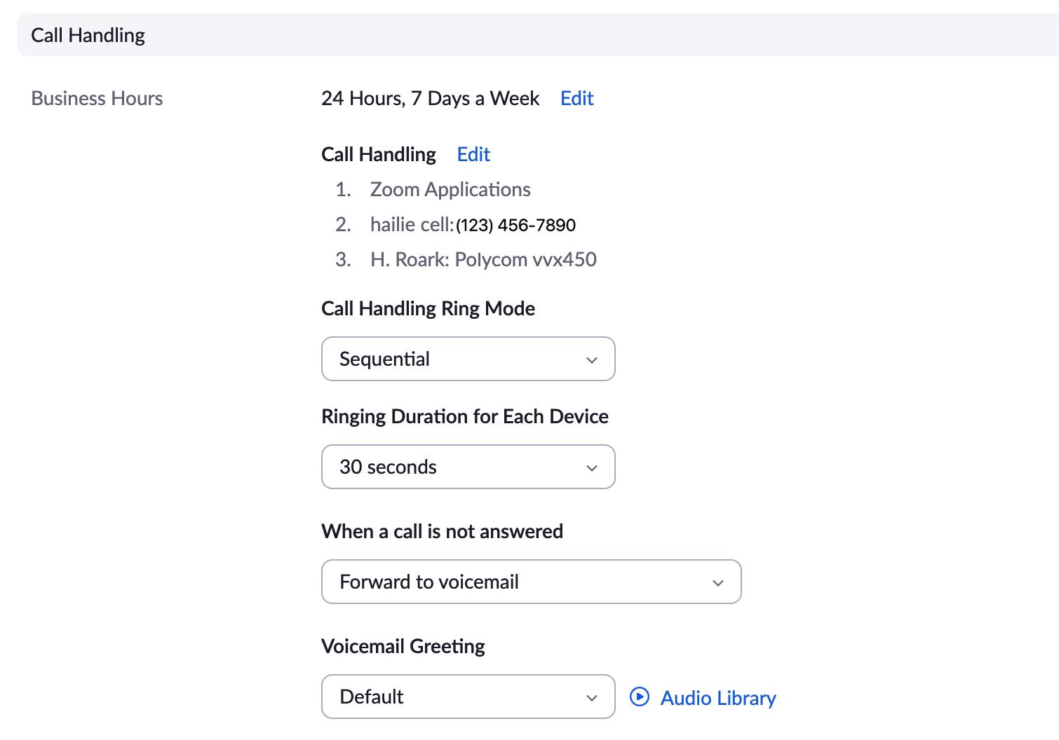This screenshot has width=1059, height=740.
Task: Click the Business Hours label
Action: point(97,98)
